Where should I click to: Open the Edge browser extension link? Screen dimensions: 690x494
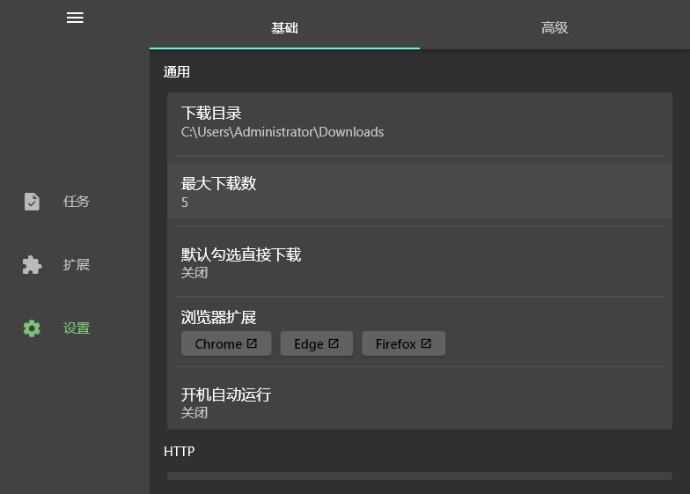tap(308, 344)
